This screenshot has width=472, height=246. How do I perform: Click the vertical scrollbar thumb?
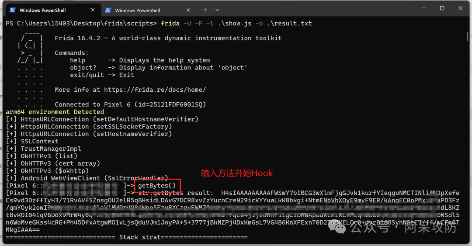[467, 36]
